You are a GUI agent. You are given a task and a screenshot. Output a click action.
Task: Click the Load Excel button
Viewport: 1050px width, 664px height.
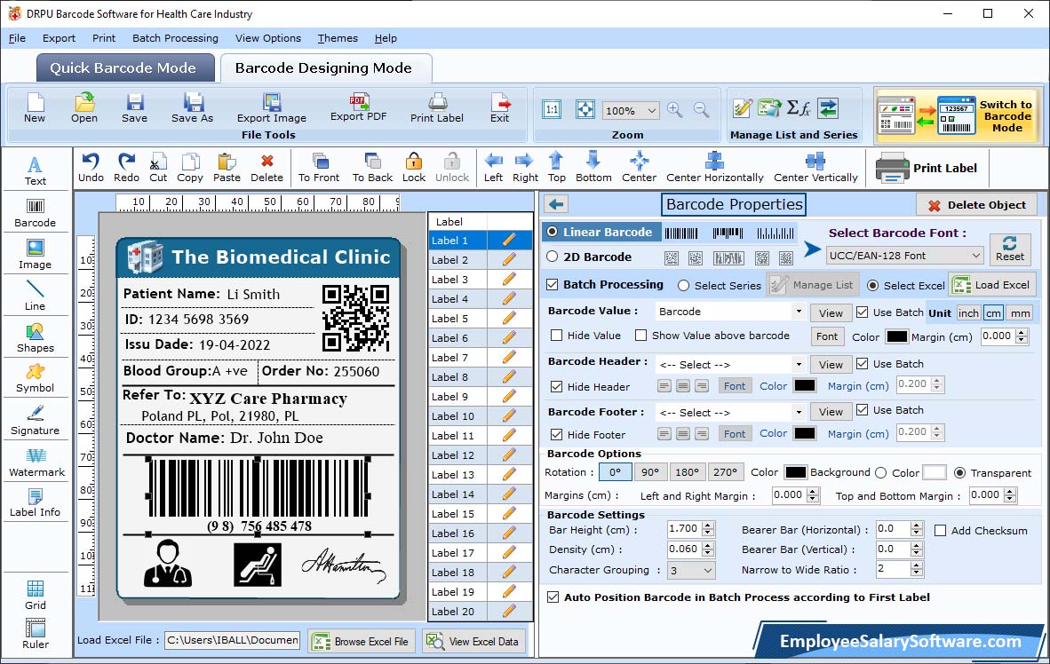coord(992,285)
